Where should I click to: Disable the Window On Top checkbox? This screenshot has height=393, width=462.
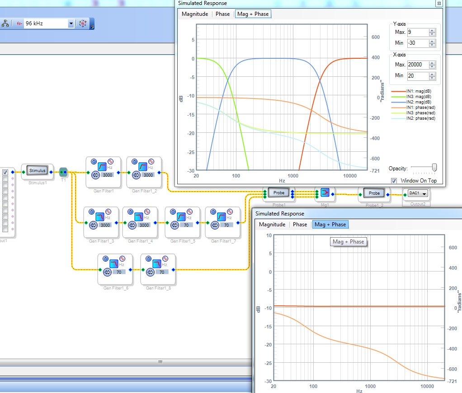pyautogui.click(x=393, y=181)
